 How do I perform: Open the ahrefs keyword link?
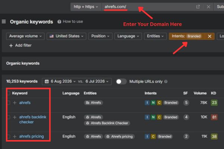tap(25, 103)
